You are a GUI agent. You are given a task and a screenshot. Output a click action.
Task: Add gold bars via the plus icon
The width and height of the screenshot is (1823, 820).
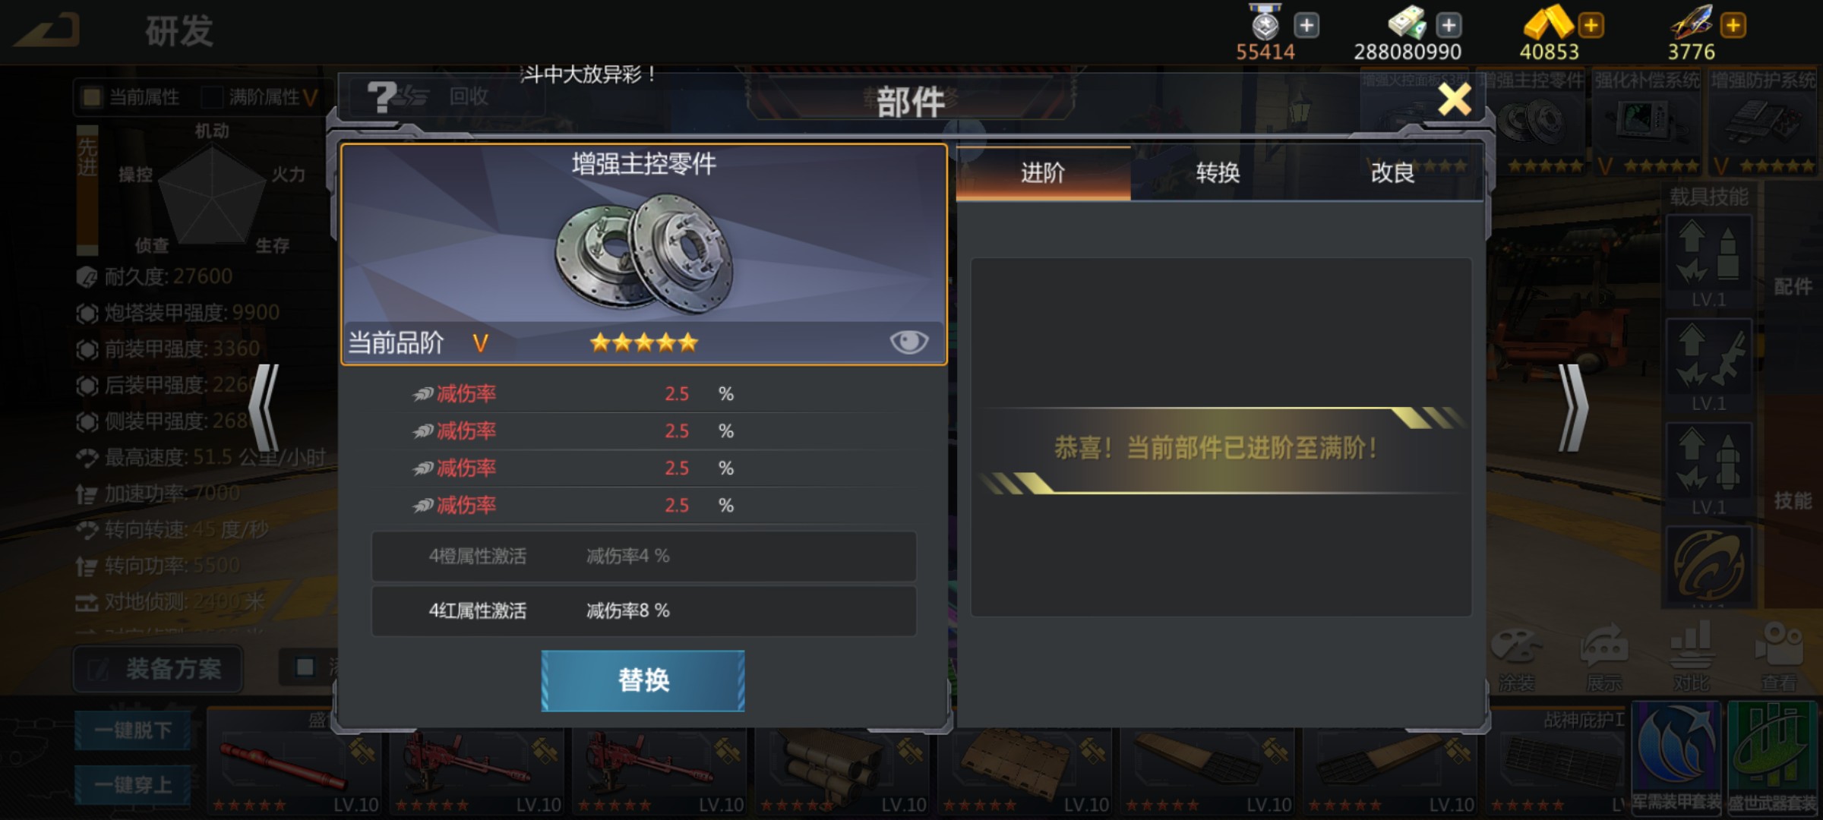pyautogui.click(x=1591, y=25)
